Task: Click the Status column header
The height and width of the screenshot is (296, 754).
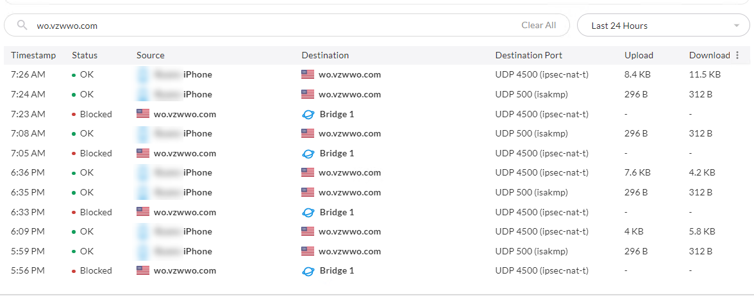Action: 85,56
